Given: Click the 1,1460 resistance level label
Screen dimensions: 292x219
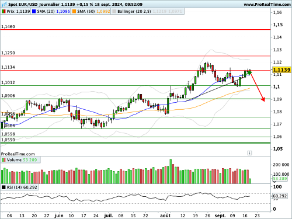Looking at the screenshot, I should (x=8, y=27).
